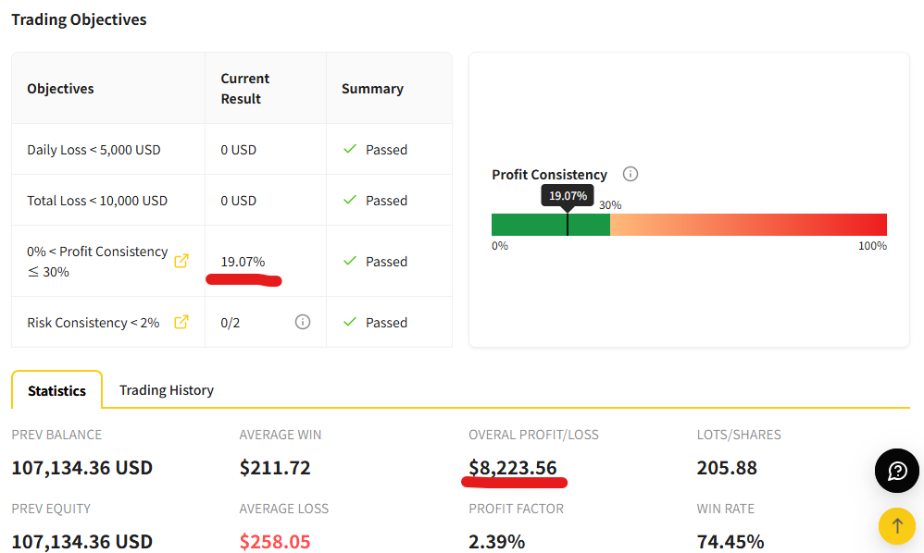Click the 0/2 risk consistency value
The width and height of the screenshot is (924, 553).
pyautogui.click(x=231, y=323)
